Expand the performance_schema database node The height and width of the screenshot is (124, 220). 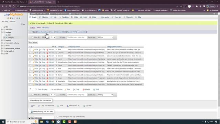click(2, 48)
